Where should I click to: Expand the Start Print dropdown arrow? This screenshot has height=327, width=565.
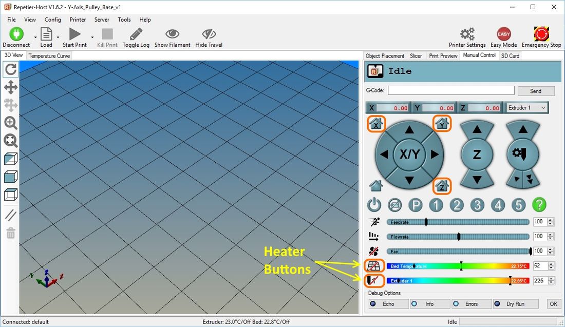(x=92, y=37)
